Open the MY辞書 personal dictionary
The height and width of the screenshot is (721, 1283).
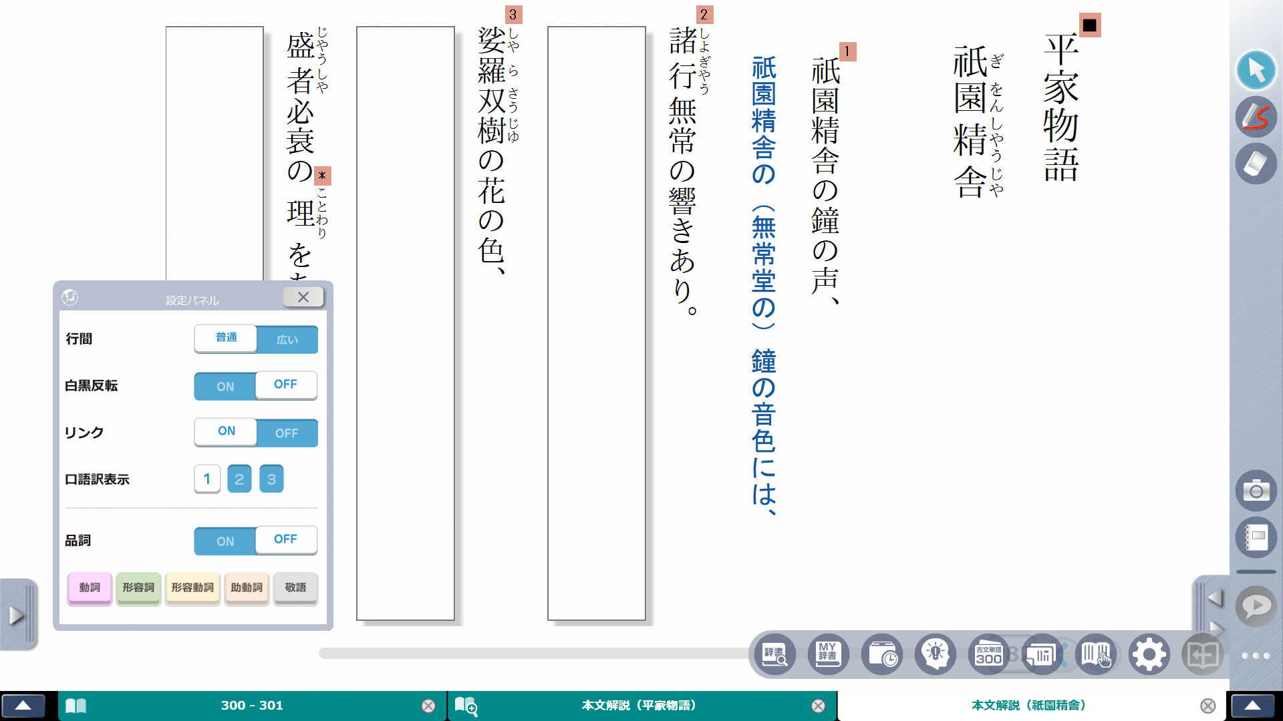click(x=828, y=654)
